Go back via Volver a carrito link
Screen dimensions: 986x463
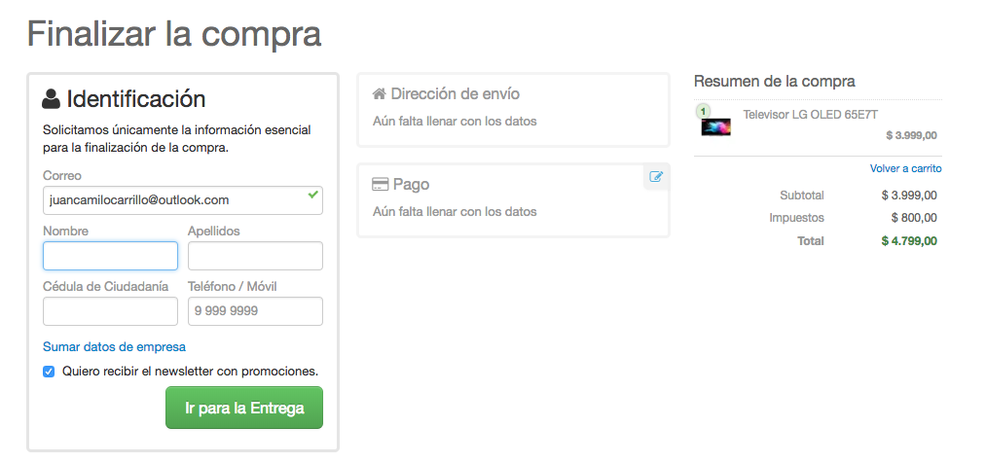(905, 168)
